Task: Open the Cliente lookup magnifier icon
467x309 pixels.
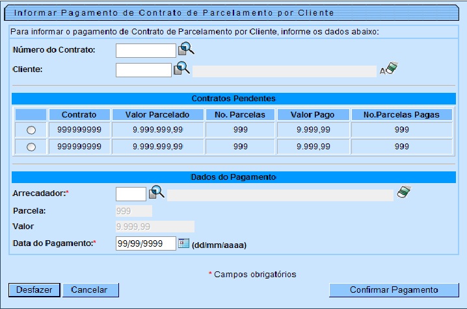Action: pyautogui.click(x=181, y=69)
